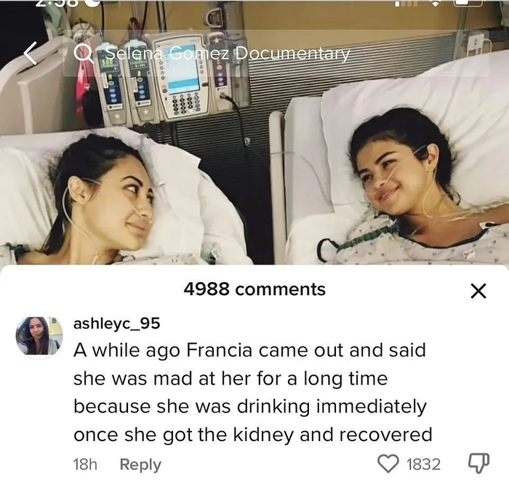Tap the 1832 likes count

tap(423, 464)
